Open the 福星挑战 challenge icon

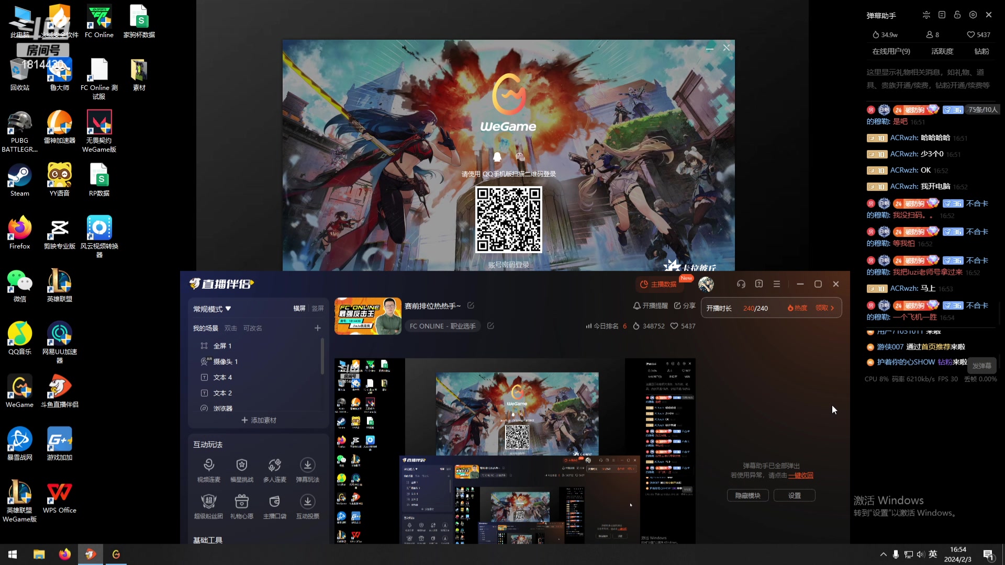(x=241, y=465)
